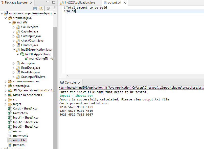
Task: Click the Ind202Application class icon
Action: point(22,54)
